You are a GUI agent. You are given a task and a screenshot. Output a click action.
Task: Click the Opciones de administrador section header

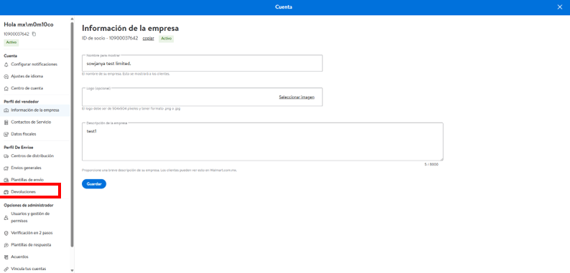[28, 205]
